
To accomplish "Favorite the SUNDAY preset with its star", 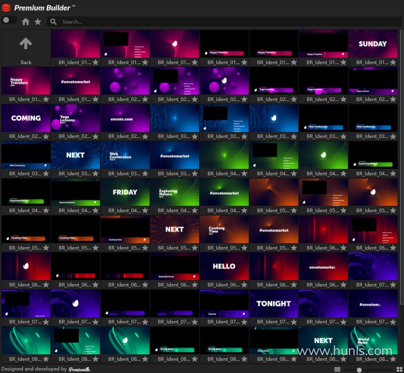I will pos(393,63).
